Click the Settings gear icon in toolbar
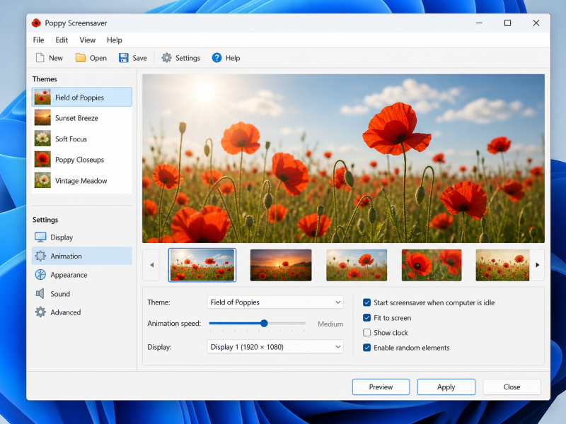The height and width of the screenshot is (424, 566). 166,58
